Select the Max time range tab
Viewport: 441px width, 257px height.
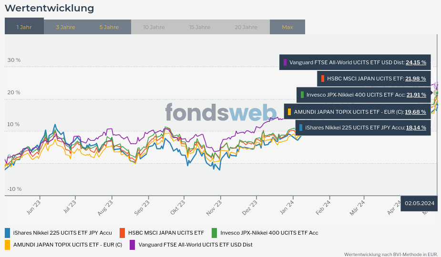click(287, 27)
